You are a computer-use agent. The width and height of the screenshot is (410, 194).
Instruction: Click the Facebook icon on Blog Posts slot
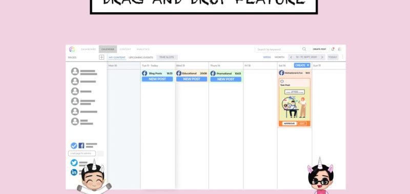tap(145, 74)
